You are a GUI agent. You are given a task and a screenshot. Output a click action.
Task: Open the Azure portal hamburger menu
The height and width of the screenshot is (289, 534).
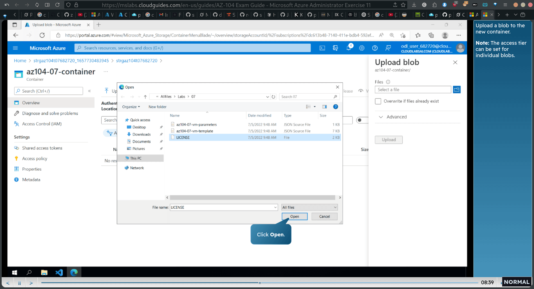pyautogui.click(x=15, y=48)
